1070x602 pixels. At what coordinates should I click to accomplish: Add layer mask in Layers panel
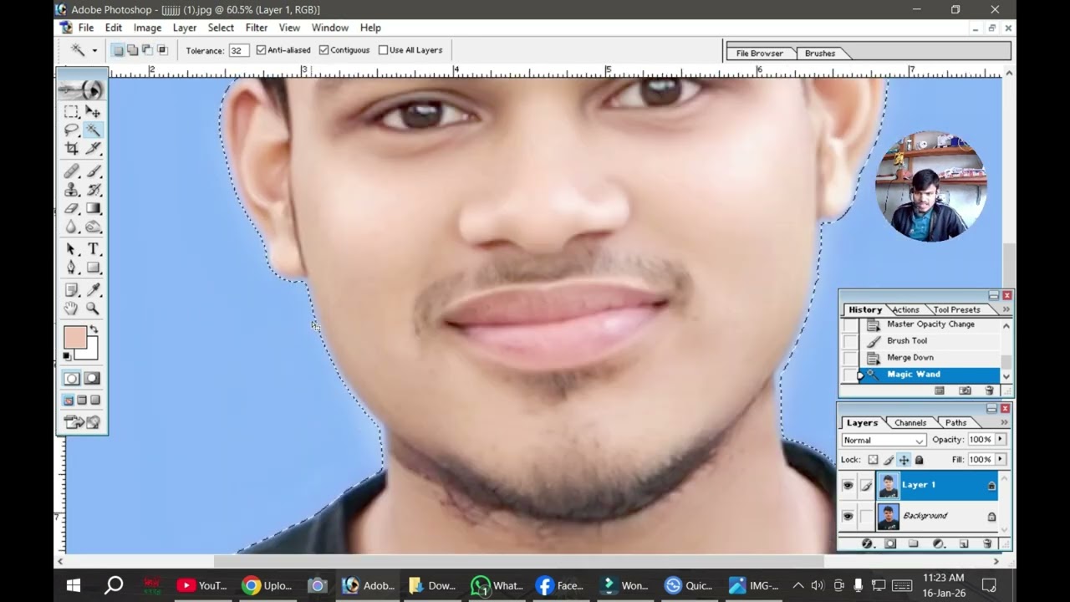890,543
